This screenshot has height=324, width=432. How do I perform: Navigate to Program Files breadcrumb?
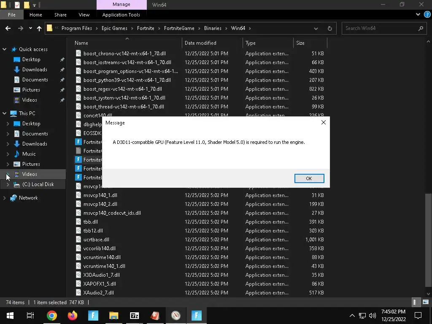tap(77, 28)
